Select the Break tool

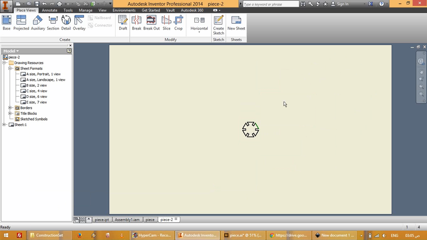136,22
